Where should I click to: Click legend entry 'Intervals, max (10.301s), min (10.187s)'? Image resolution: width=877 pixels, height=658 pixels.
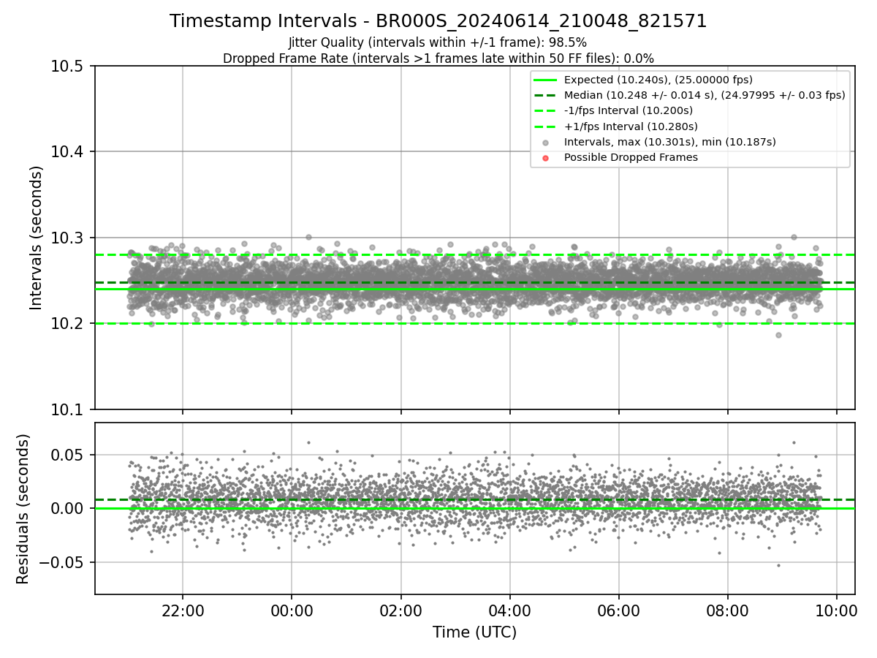pyautogui.click(x=670, y=142)
